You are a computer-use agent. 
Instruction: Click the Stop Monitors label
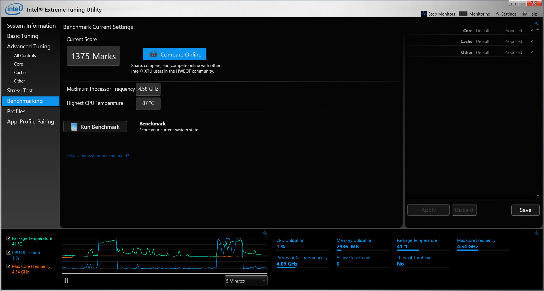(x=441, y=14)
